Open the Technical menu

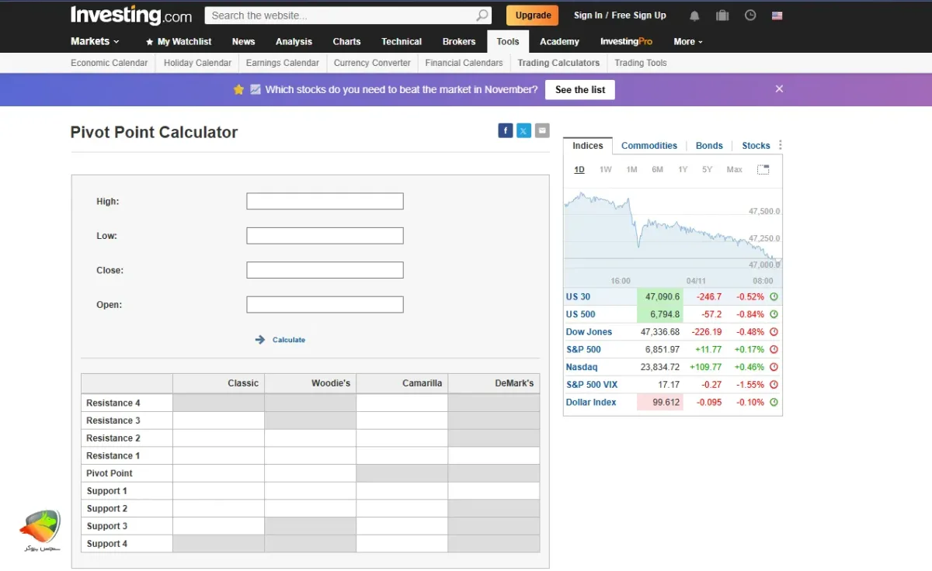pyautogui.click(x=402, y=42)
